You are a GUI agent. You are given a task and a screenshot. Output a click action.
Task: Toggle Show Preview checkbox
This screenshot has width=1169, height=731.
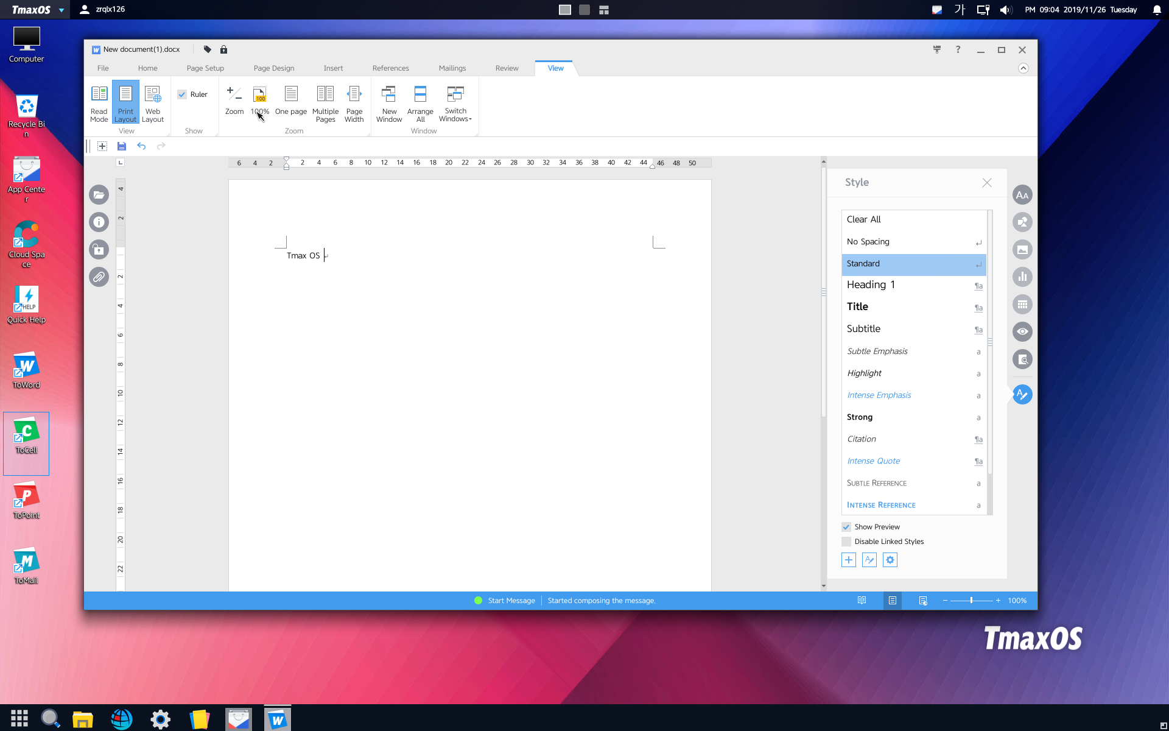(x=846, y=527)
